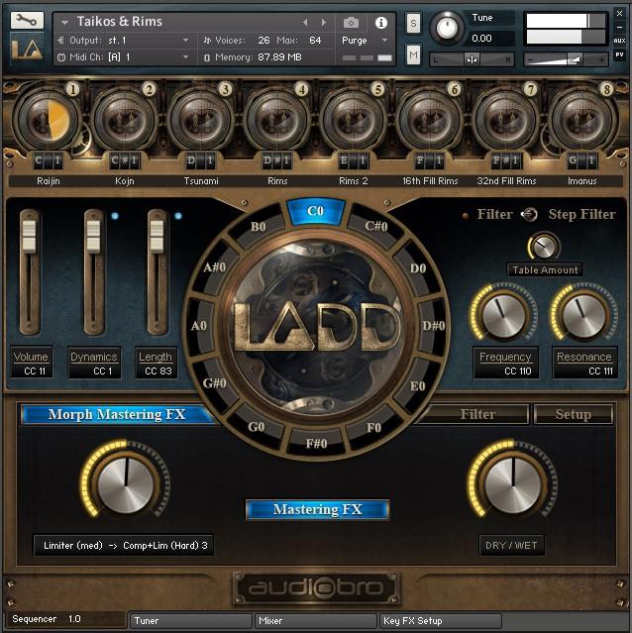
Task: Click the LA instrument logo icon
Action: click(x=27, y=50)
